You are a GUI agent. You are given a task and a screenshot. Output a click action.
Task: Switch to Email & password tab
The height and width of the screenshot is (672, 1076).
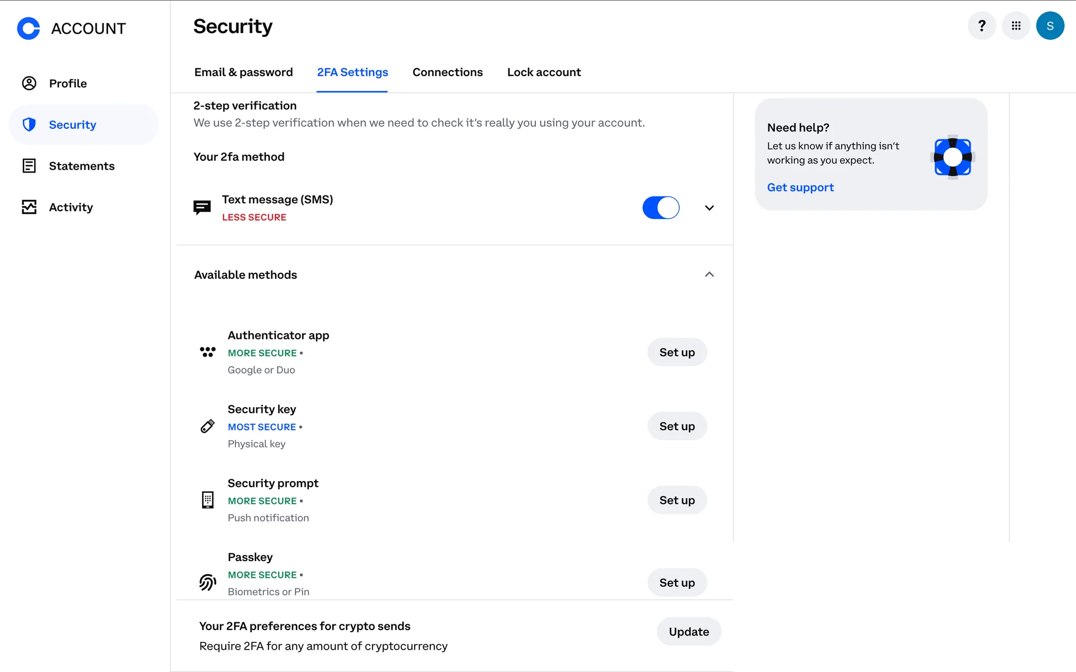point(243,72)
